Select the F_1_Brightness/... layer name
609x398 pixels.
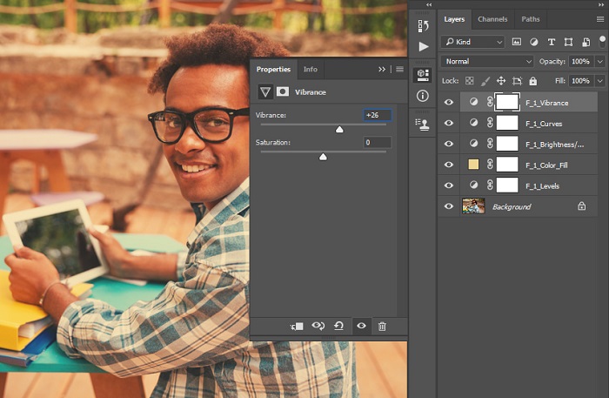coord(555,145)
